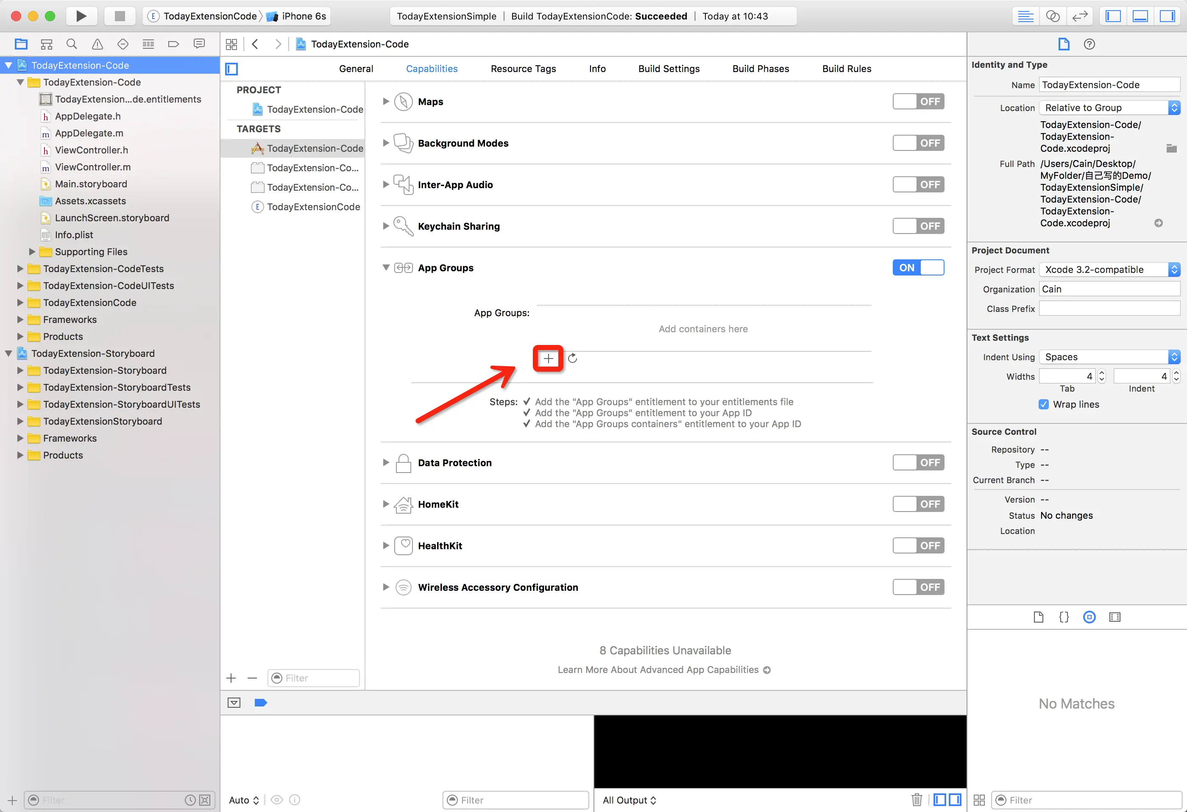Click the add App Group plus button

(548, 359)
